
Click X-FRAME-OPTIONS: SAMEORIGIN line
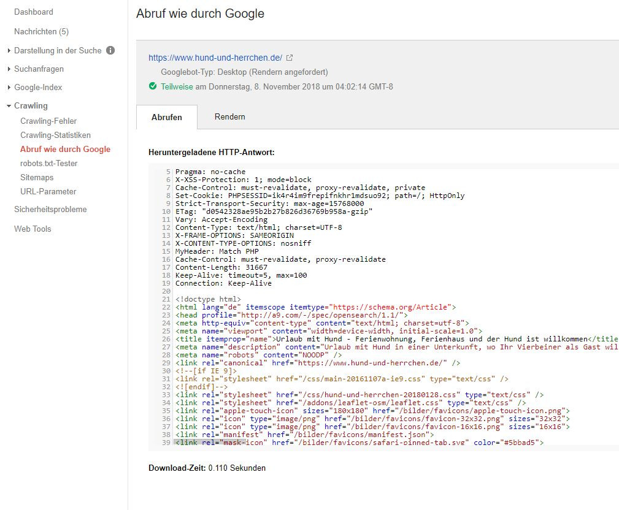click(x=234, y=235)
